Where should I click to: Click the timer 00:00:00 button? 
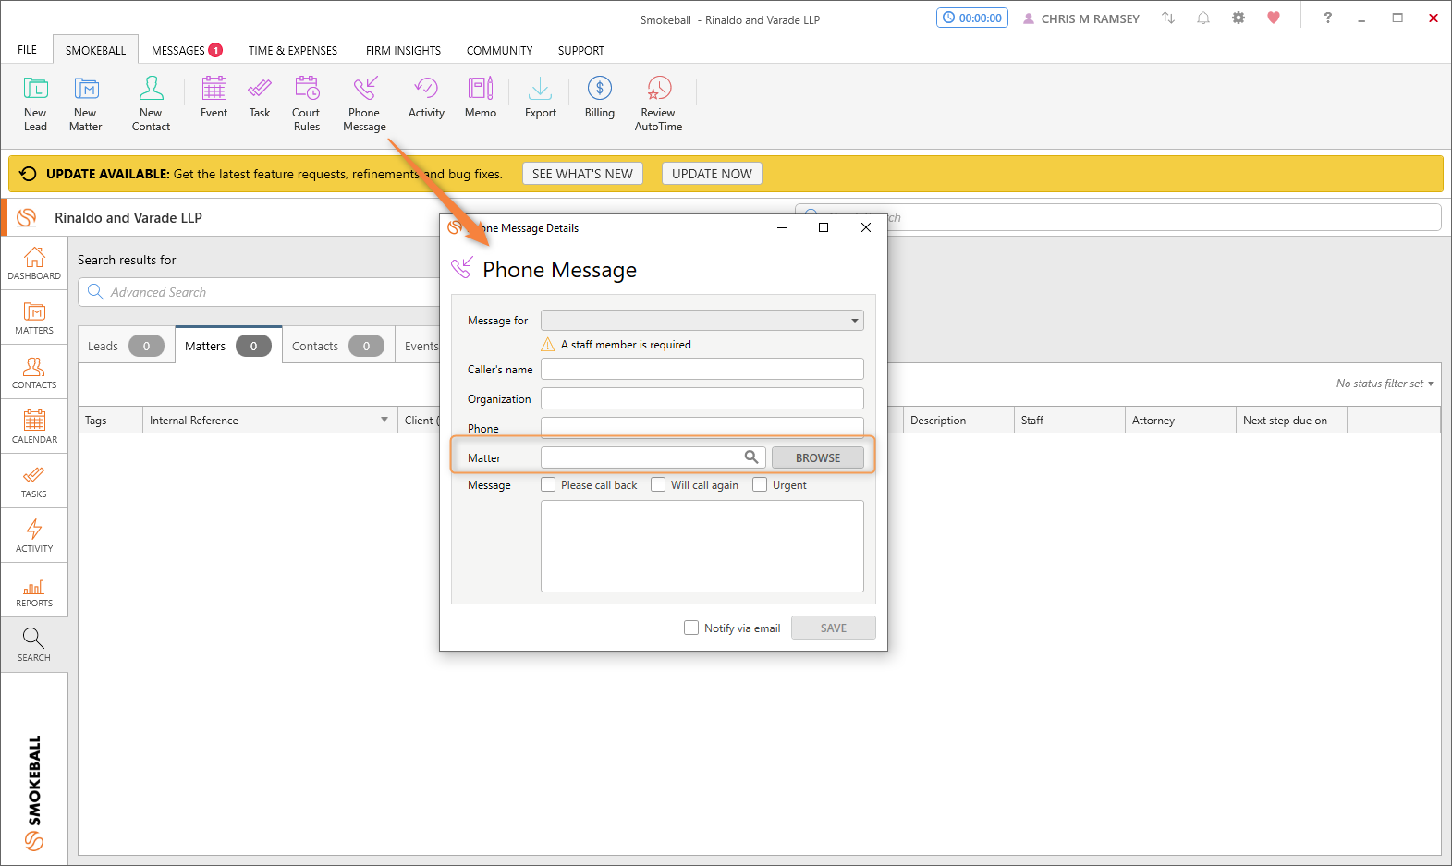click(972, 18)
